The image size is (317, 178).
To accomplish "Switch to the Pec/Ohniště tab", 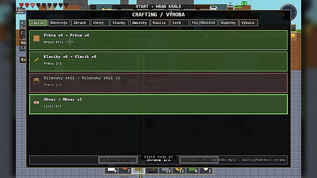I will click(204, 23).
